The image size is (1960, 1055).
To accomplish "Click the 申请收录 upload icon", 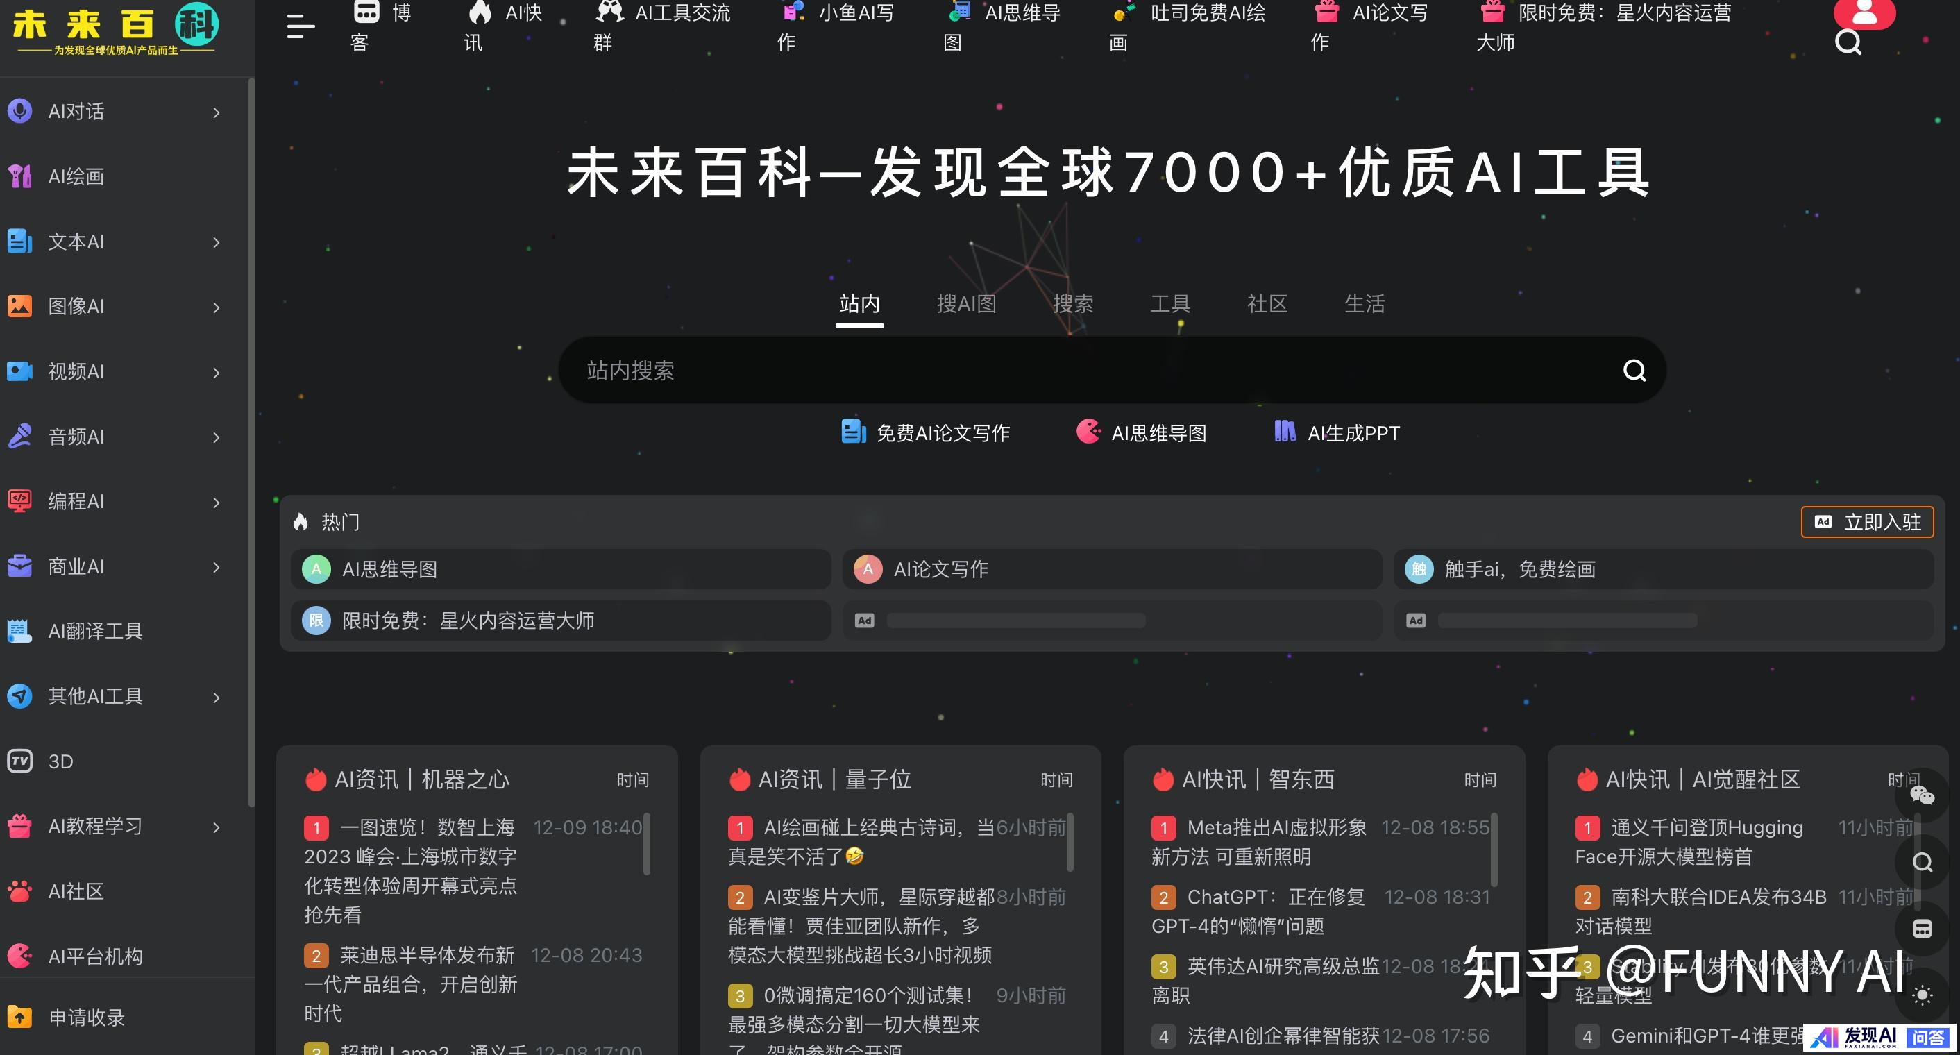I will pyautogui.click(x=20, y=1017).
